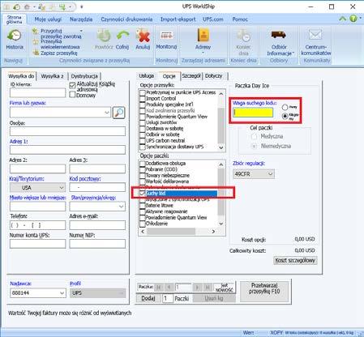Click the Koszt szczegółowy button
The image size is (364, 337).
click(295, 261)
